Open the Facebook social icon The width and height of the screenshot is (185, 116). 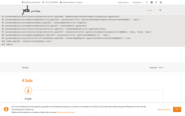click(x=156, y=2)
